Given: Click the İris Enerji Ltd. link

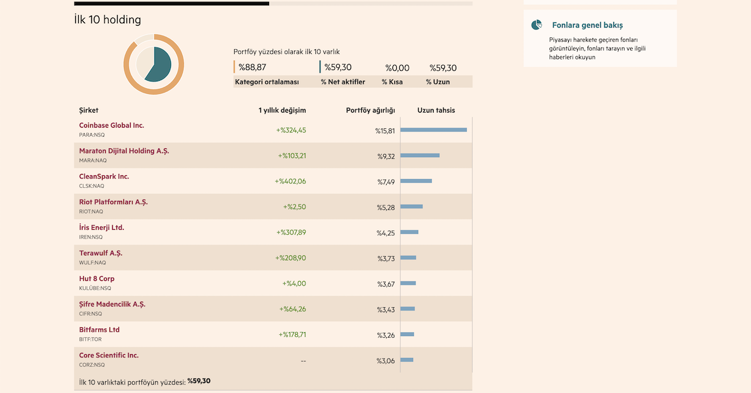Looking at the screenshot, I should pyautogui.click(x=101, y=227).
